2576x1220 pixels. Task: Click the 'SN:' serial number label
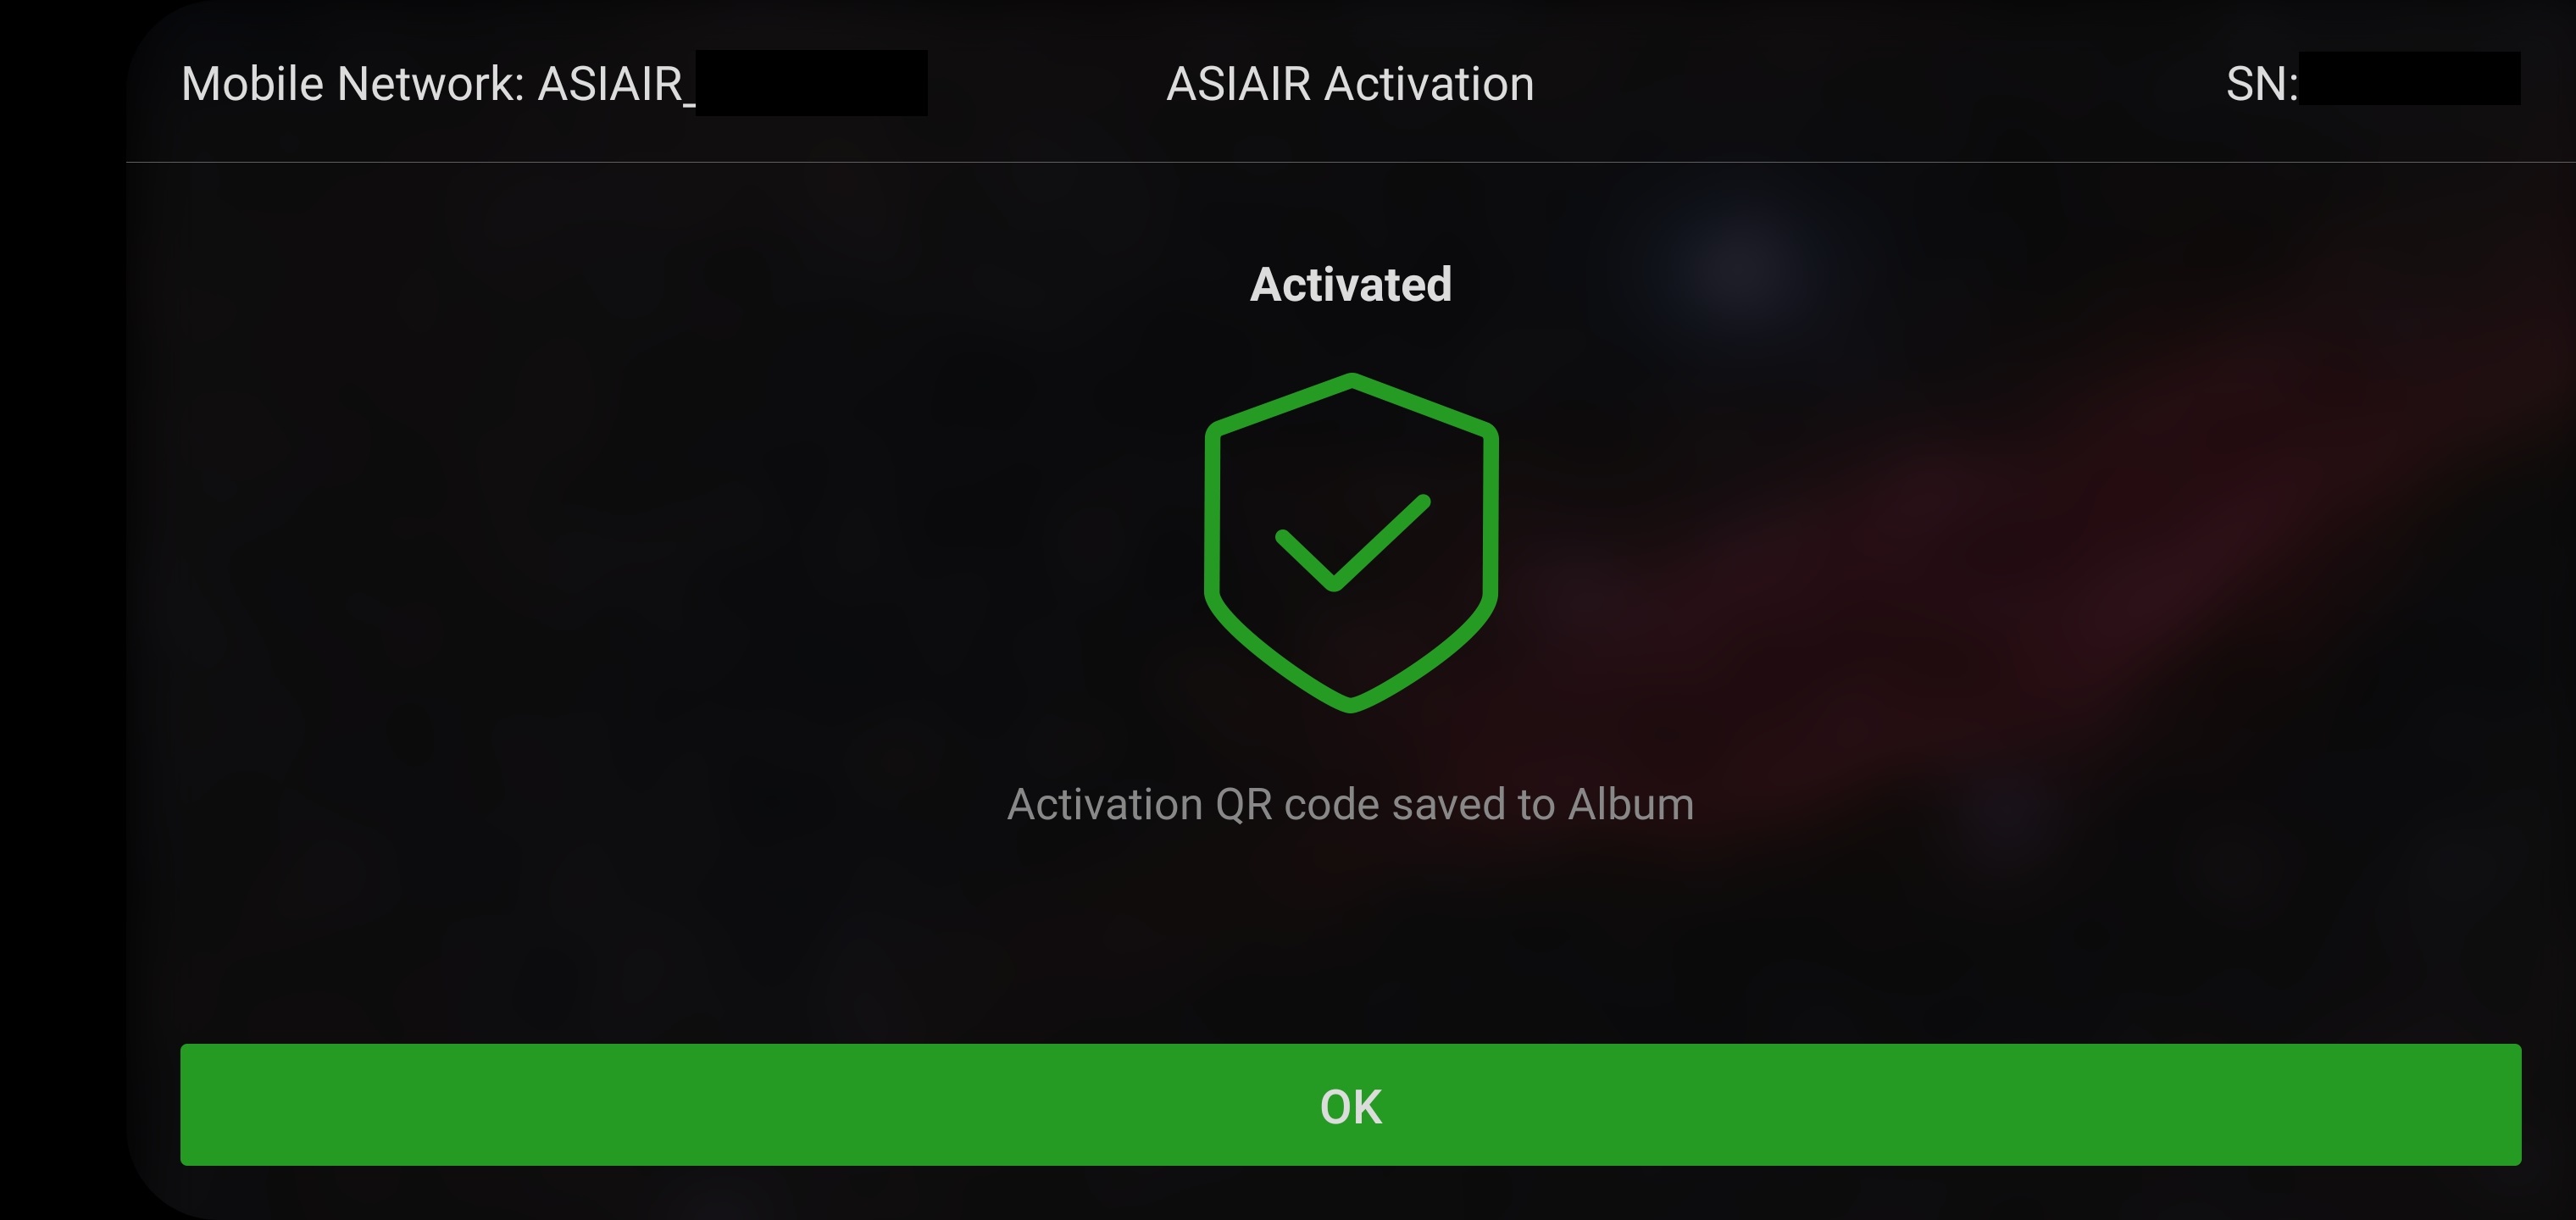pyautogui.click(x=2262, y=84)
